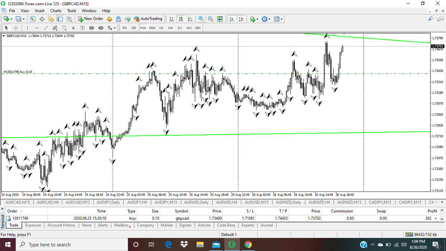Select the text tool A

click(x=73, y=28)
